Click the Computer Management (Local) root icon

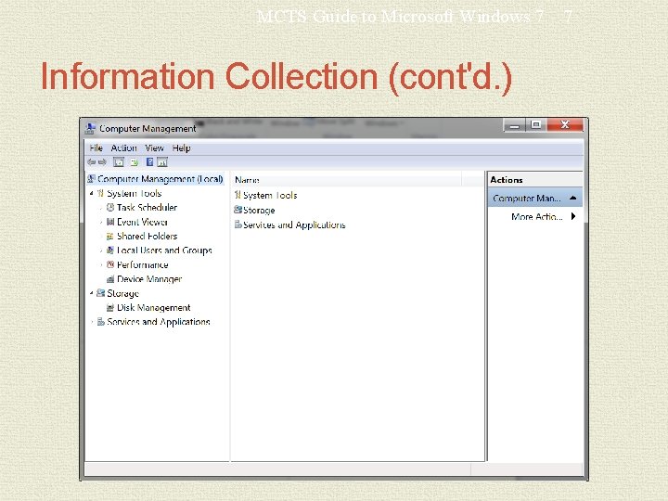click(91, 178)
